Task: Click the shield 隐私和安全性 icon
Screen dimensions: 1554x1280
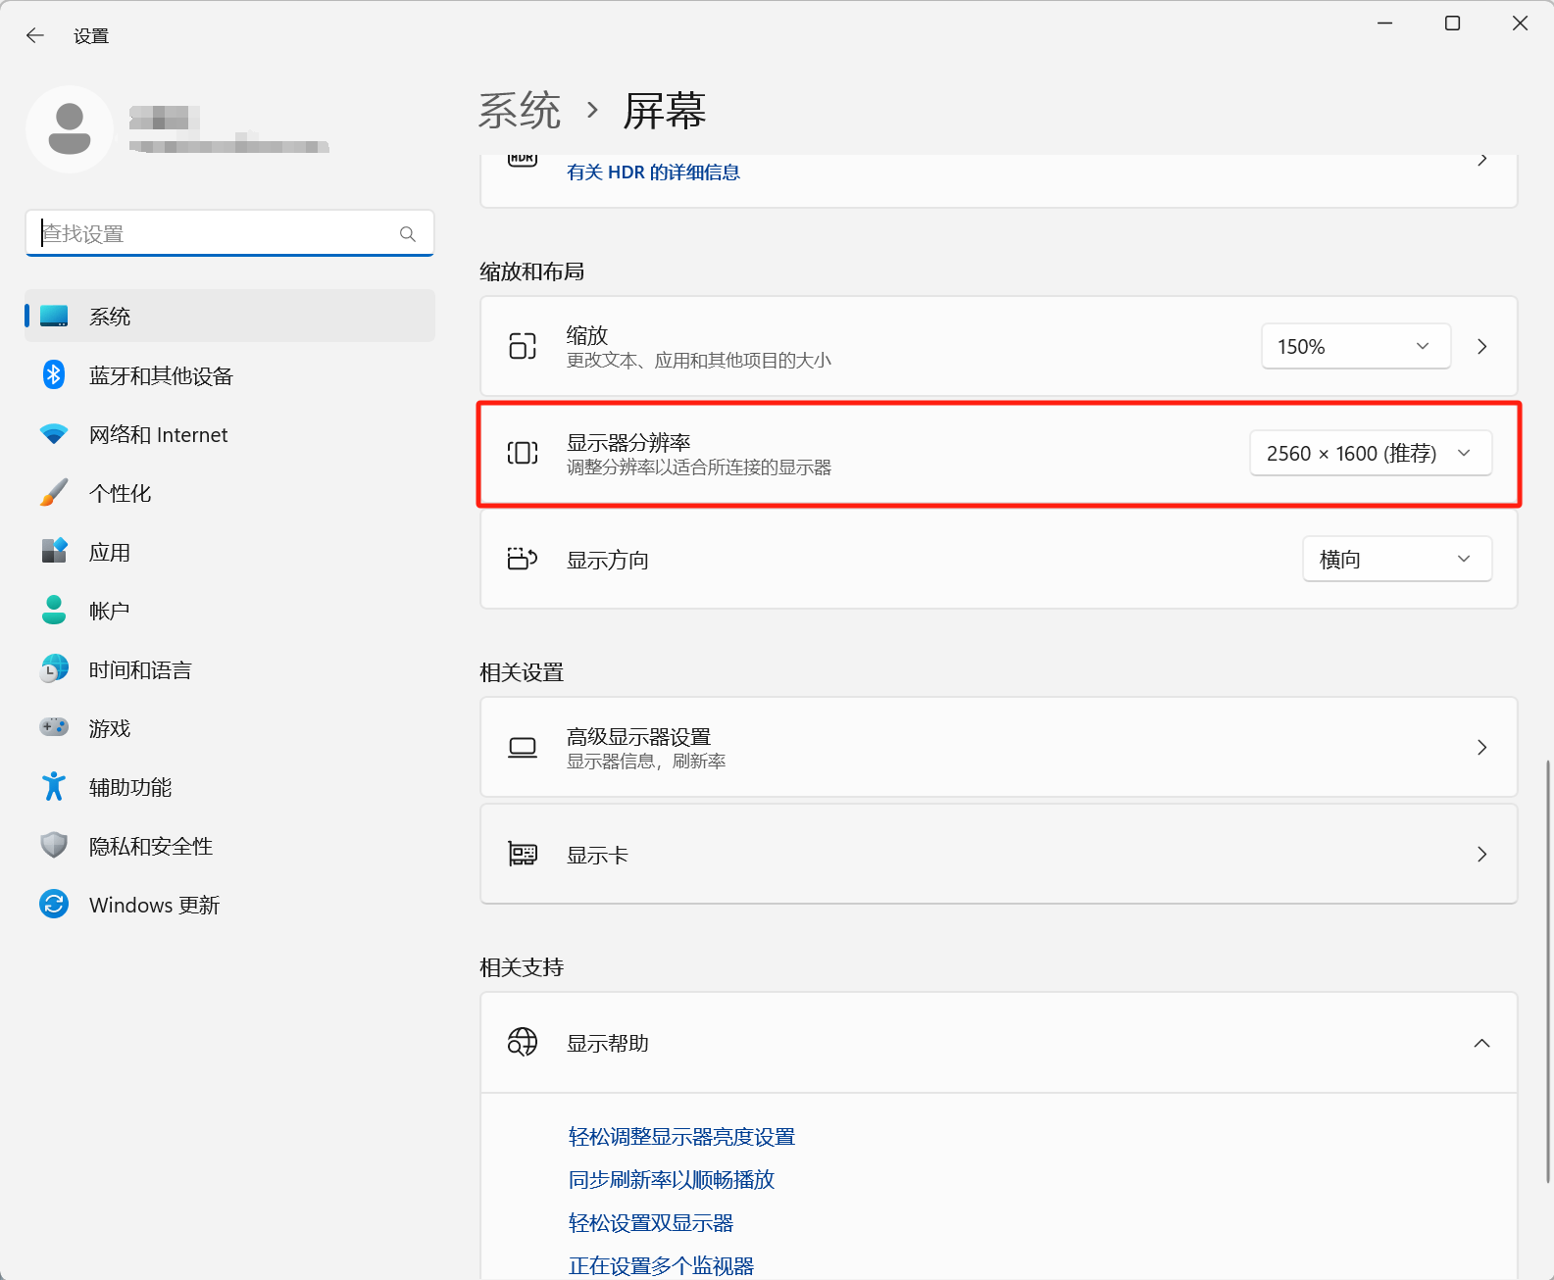Action: [54, 845]
